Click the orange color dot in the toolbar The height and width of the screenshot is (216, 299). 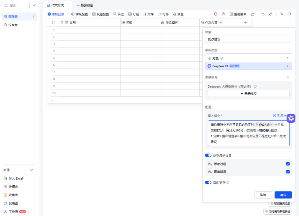[x=216, y=14]
